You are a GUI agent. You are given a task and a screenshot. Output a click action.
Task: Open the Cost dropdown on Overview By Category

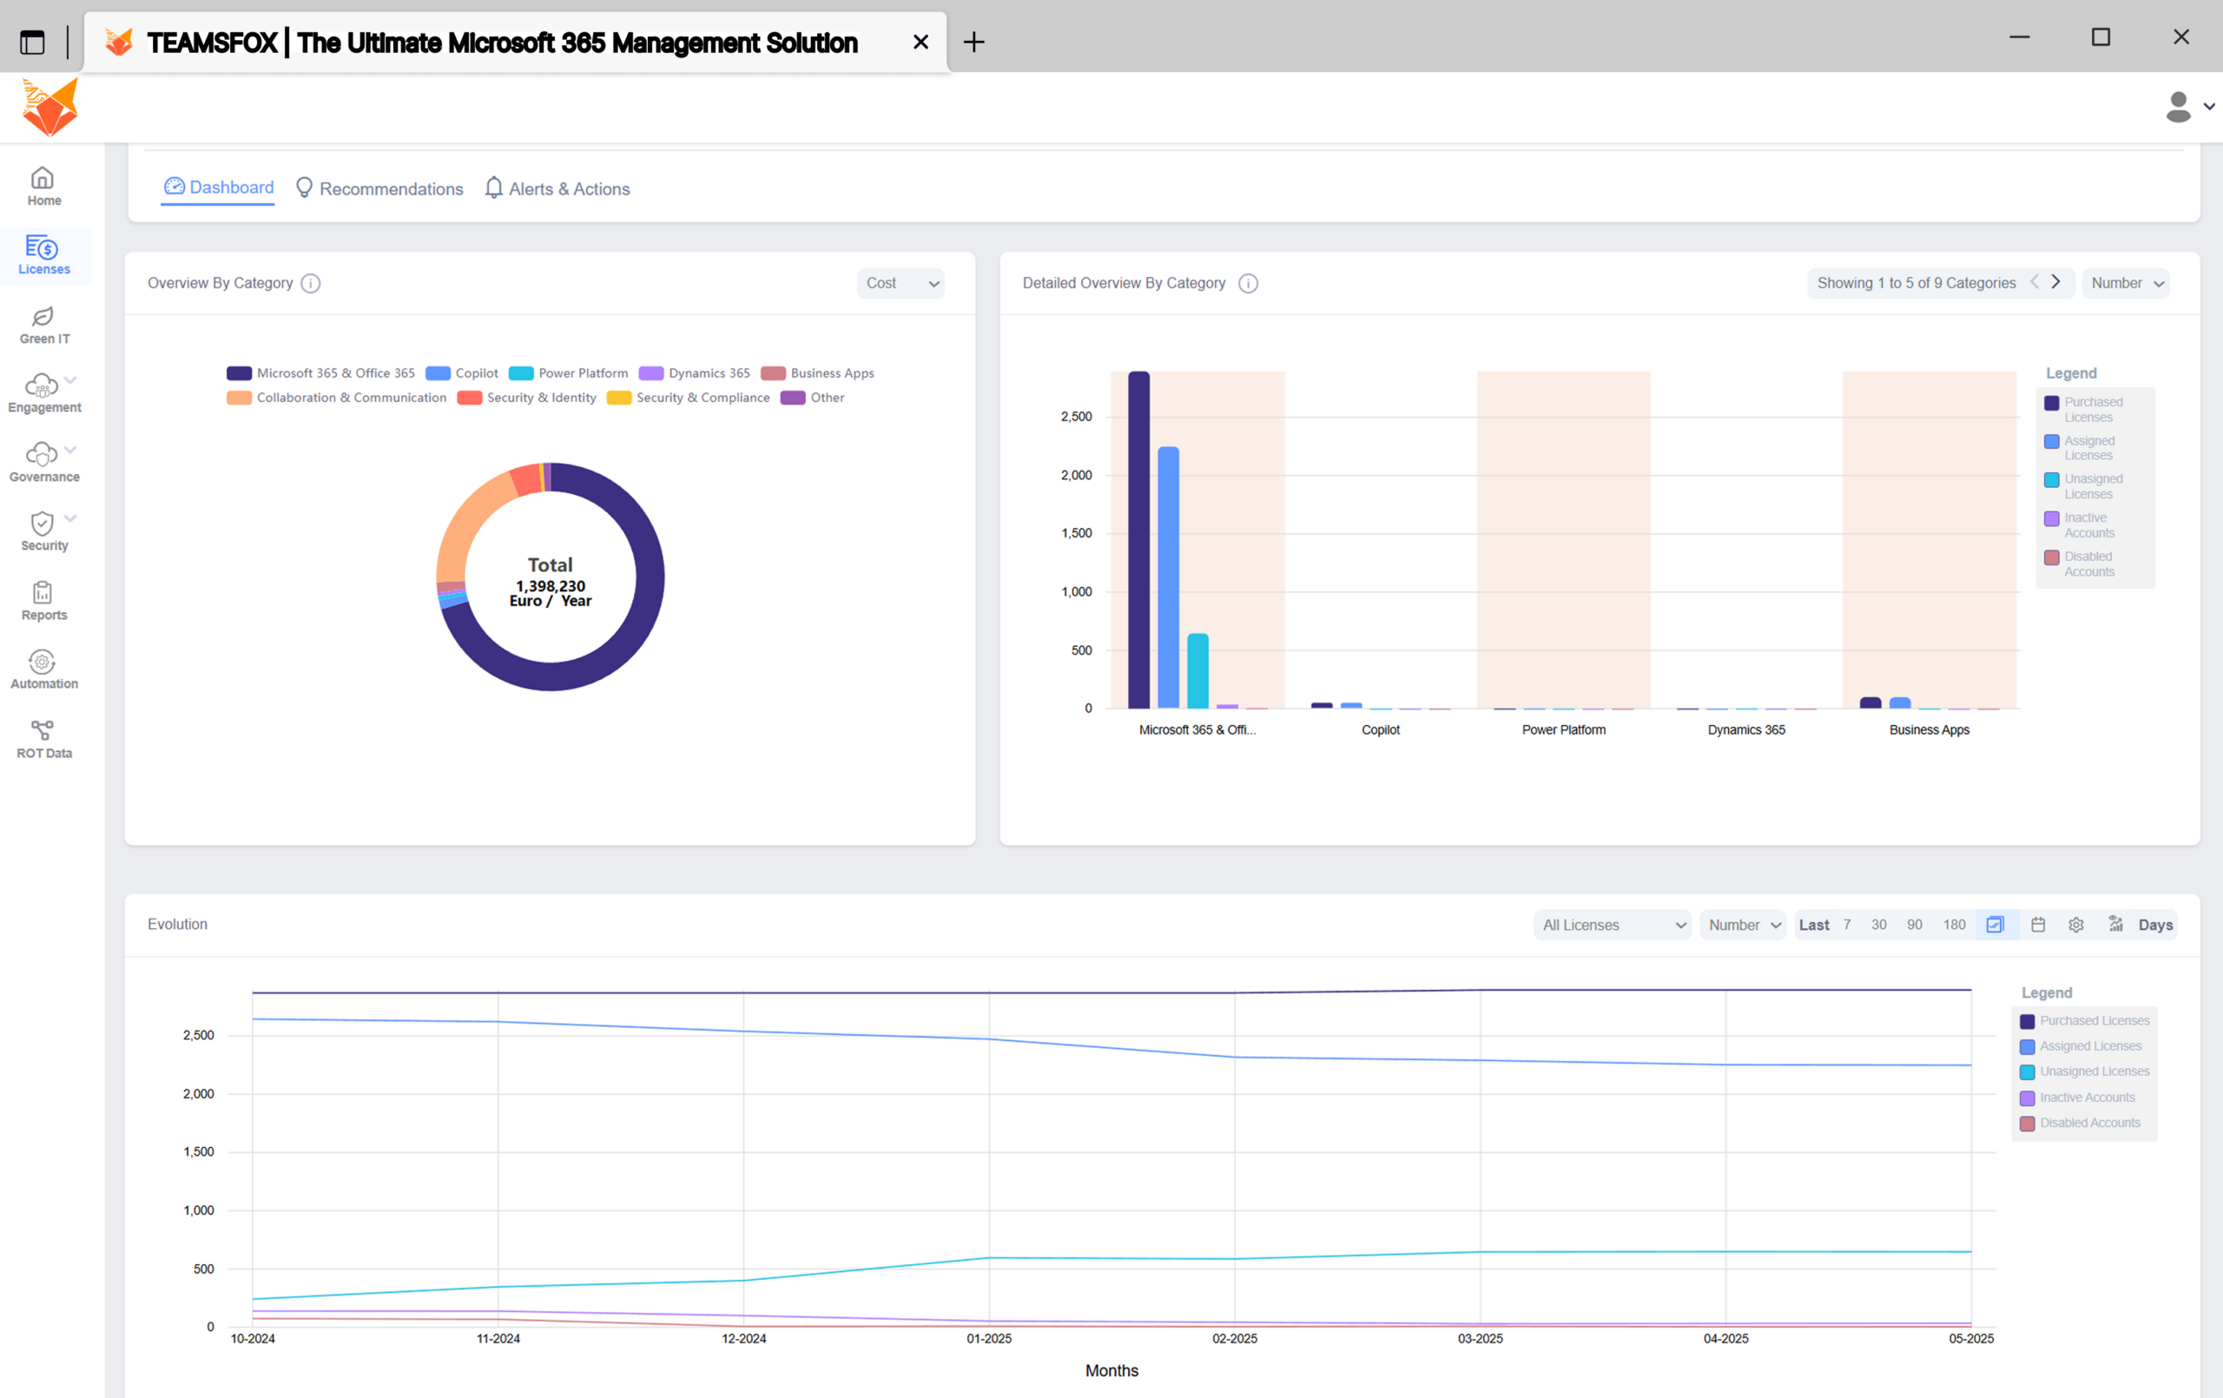[900, 282]
